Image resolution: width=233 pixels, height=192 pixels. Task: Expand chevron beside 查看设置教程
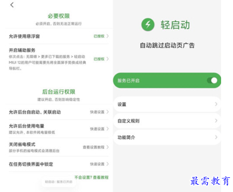tap(108, 147)
